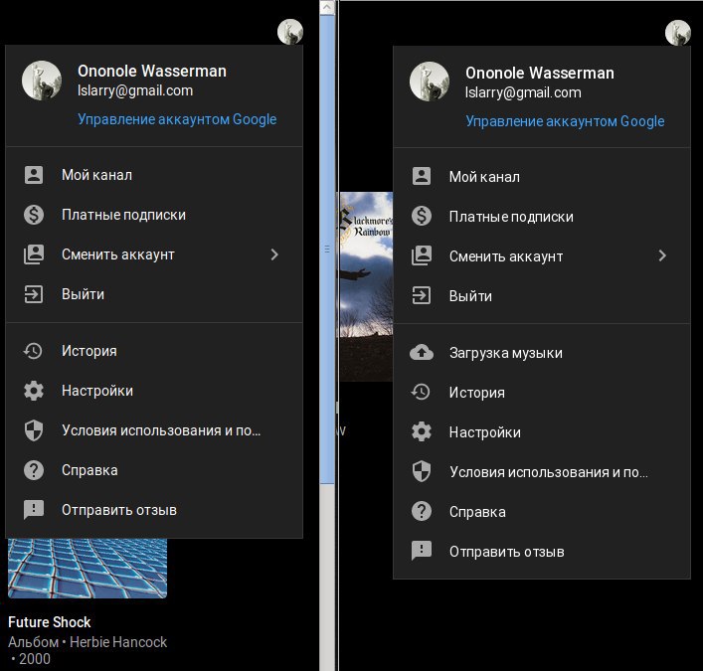The height and width of the screenshot is (671, 703).
Task: Click the sign-out arrow icon beside "Выйти" in left menu
Action: click(34, 294)
